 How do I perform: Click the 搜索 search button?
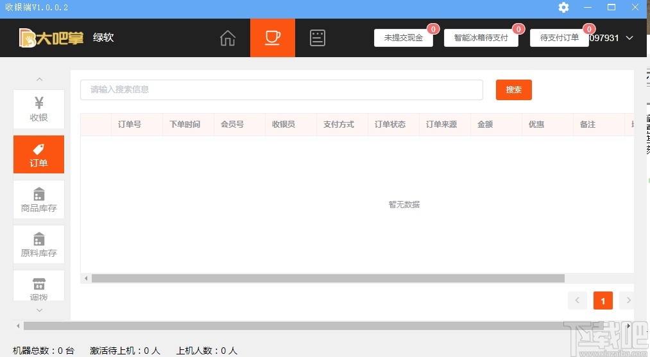513,89
